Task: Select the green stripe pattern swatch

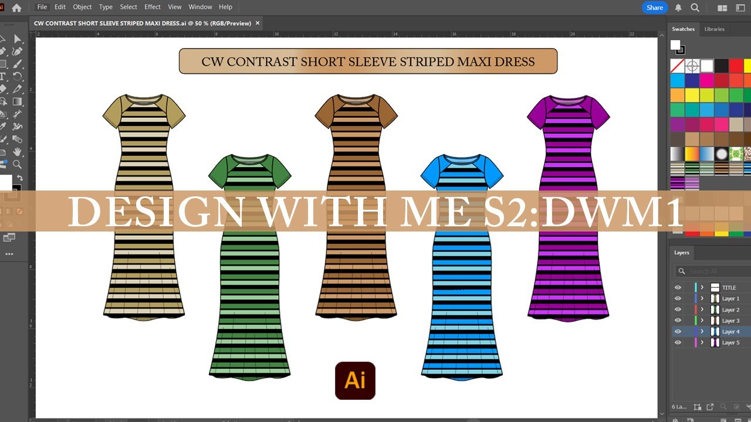Action: (x=692, y=169)
